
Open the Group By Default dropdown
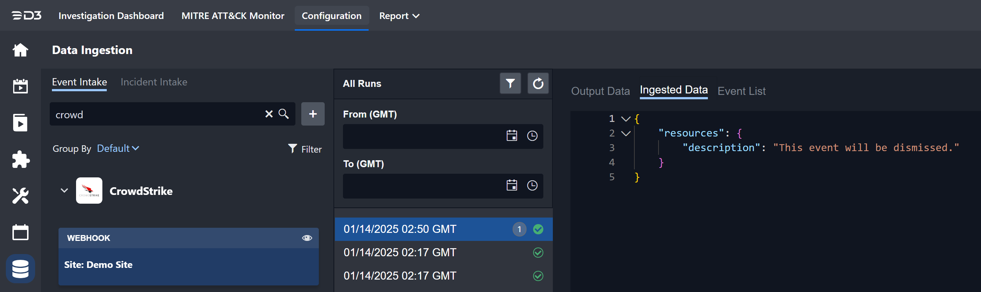(x=118, y=149)
